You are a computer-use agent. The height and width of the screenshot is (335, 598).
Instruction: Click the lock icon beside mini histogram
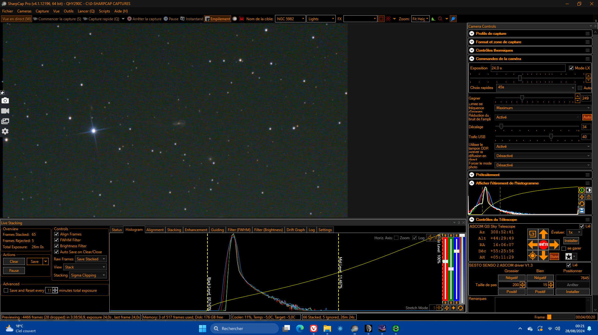(588, 197)
